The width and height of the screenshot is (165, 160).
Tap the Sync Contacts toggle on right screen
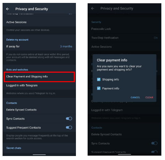[x=154, y=143]
